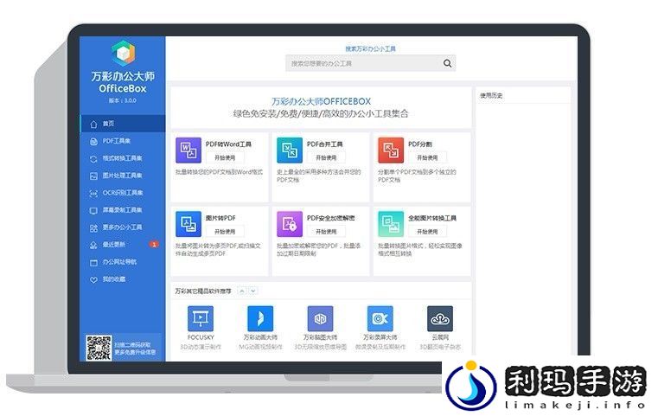Launch the 万彩动画大师 app icon

(260, 318)
